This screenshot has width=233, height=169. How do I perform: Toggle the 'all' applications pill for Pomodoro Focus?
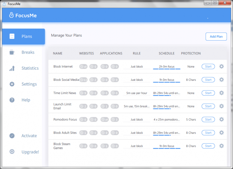105,119
